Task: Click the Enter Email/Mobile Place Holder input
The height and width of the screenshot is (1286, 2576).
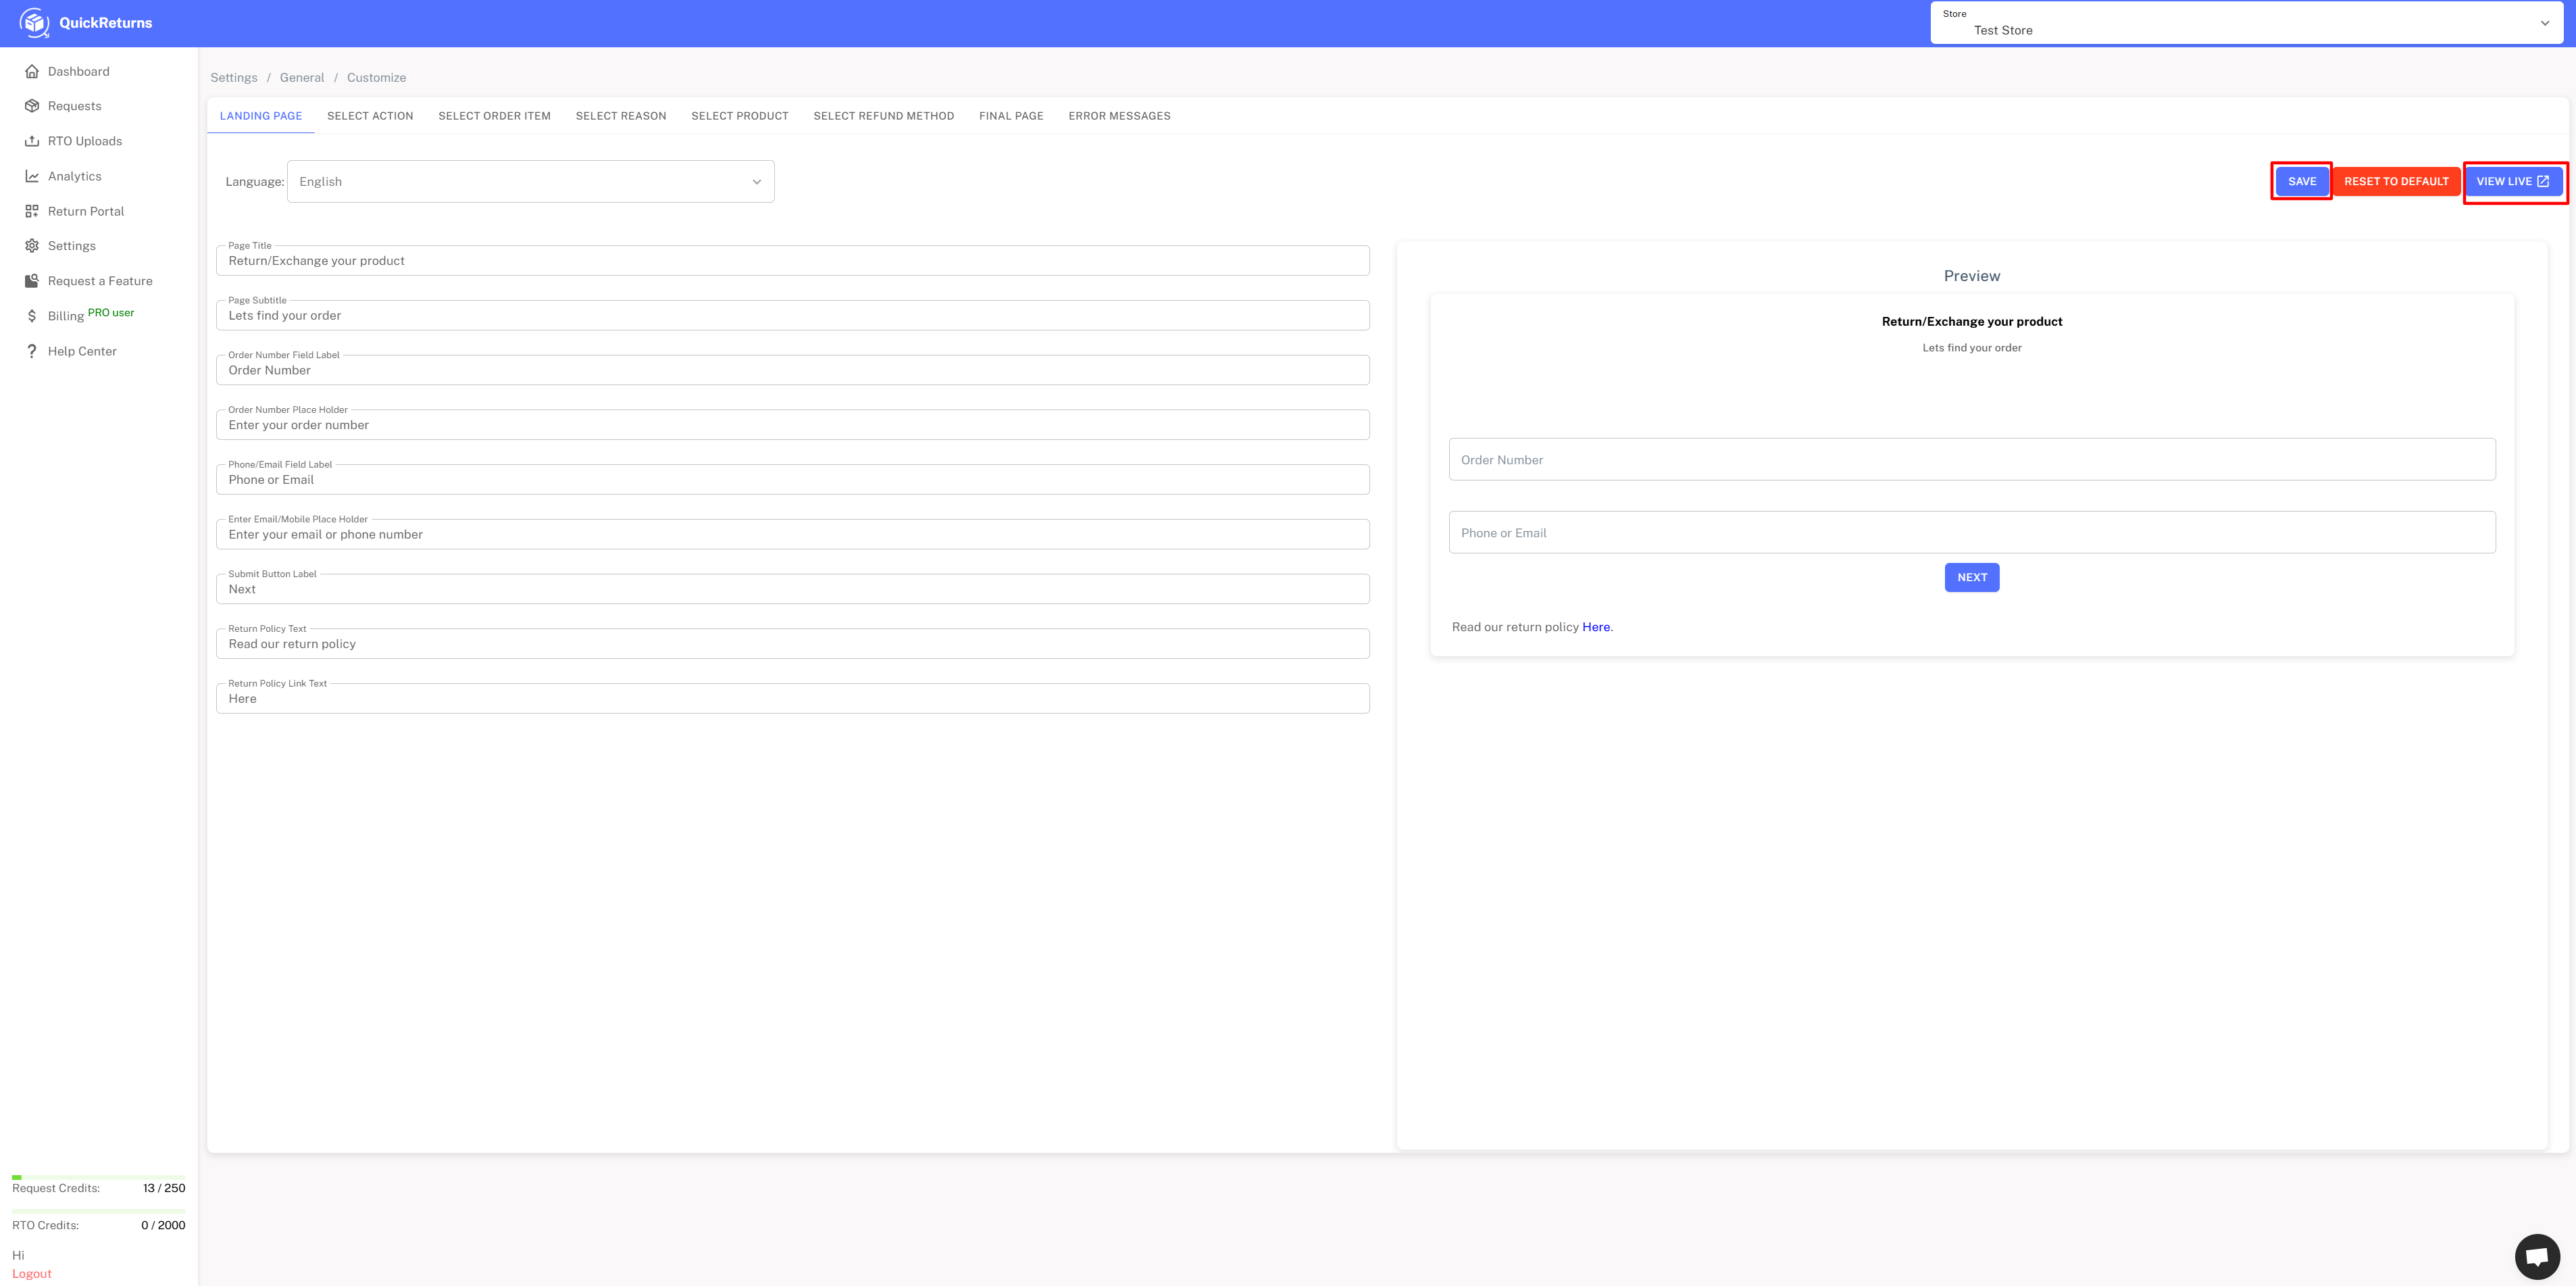Action: coord(792,534)
